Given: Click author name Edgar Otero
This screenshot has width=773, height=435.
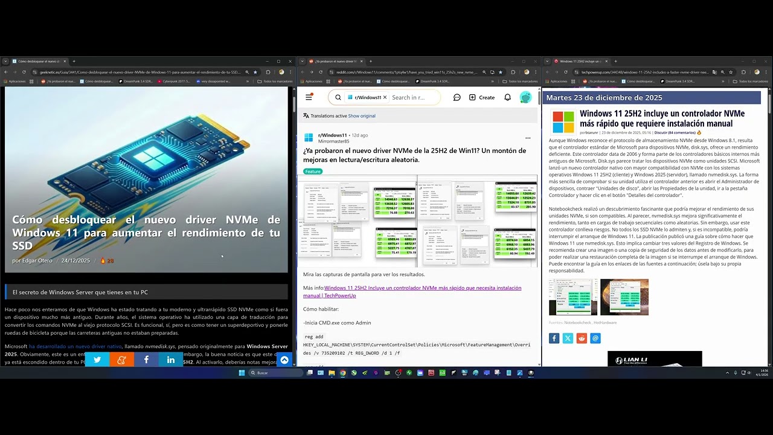Looking at the screenshot, I should click(x=38, y=260).
